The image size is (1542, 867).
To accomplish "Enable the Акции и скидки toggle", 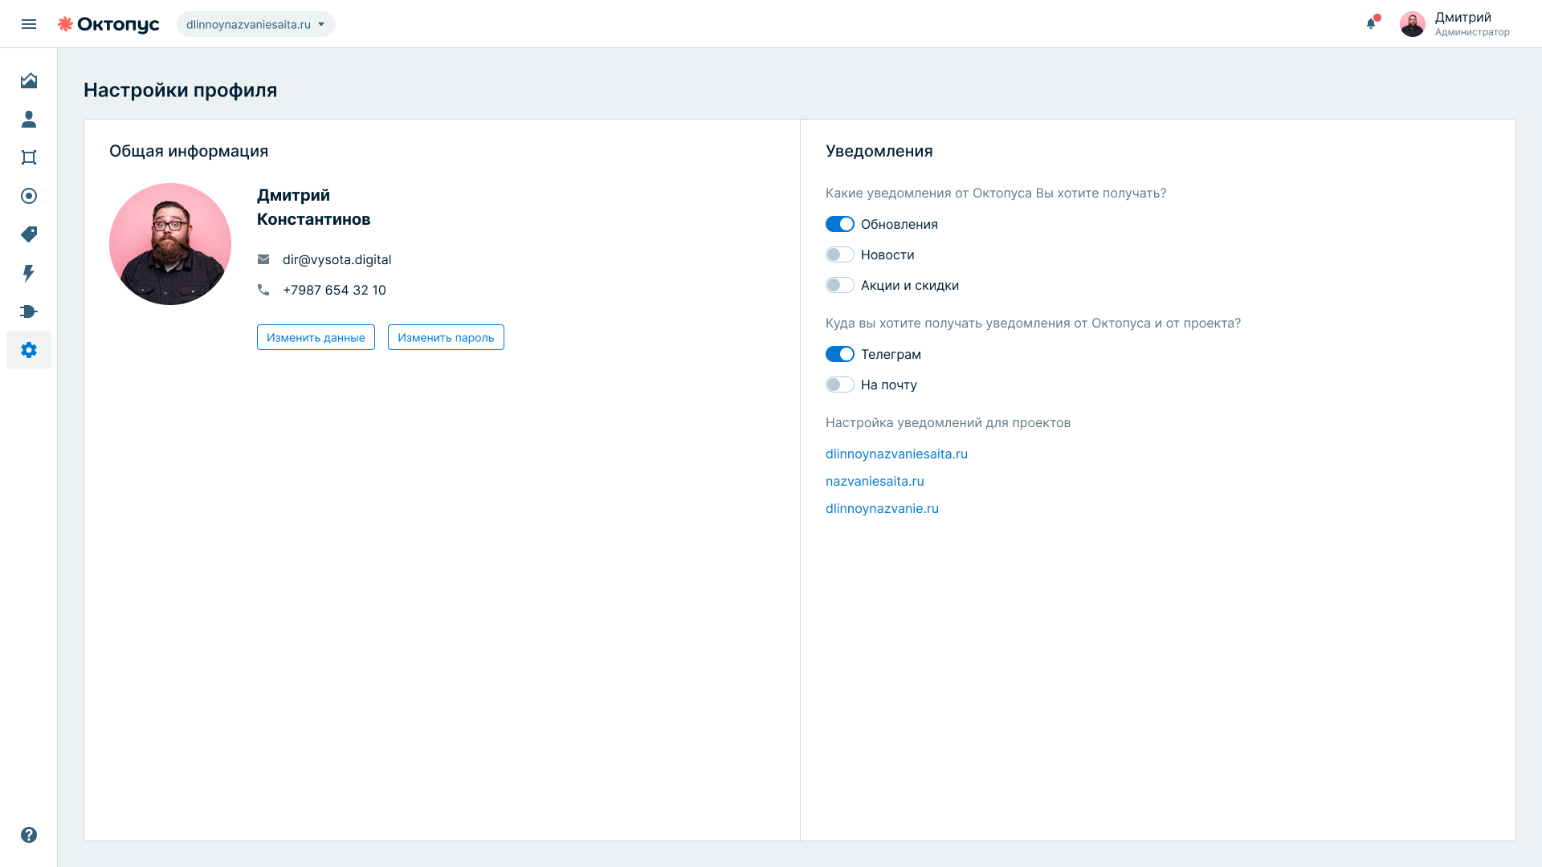I will pyautogui.click(x=839, y=285).
